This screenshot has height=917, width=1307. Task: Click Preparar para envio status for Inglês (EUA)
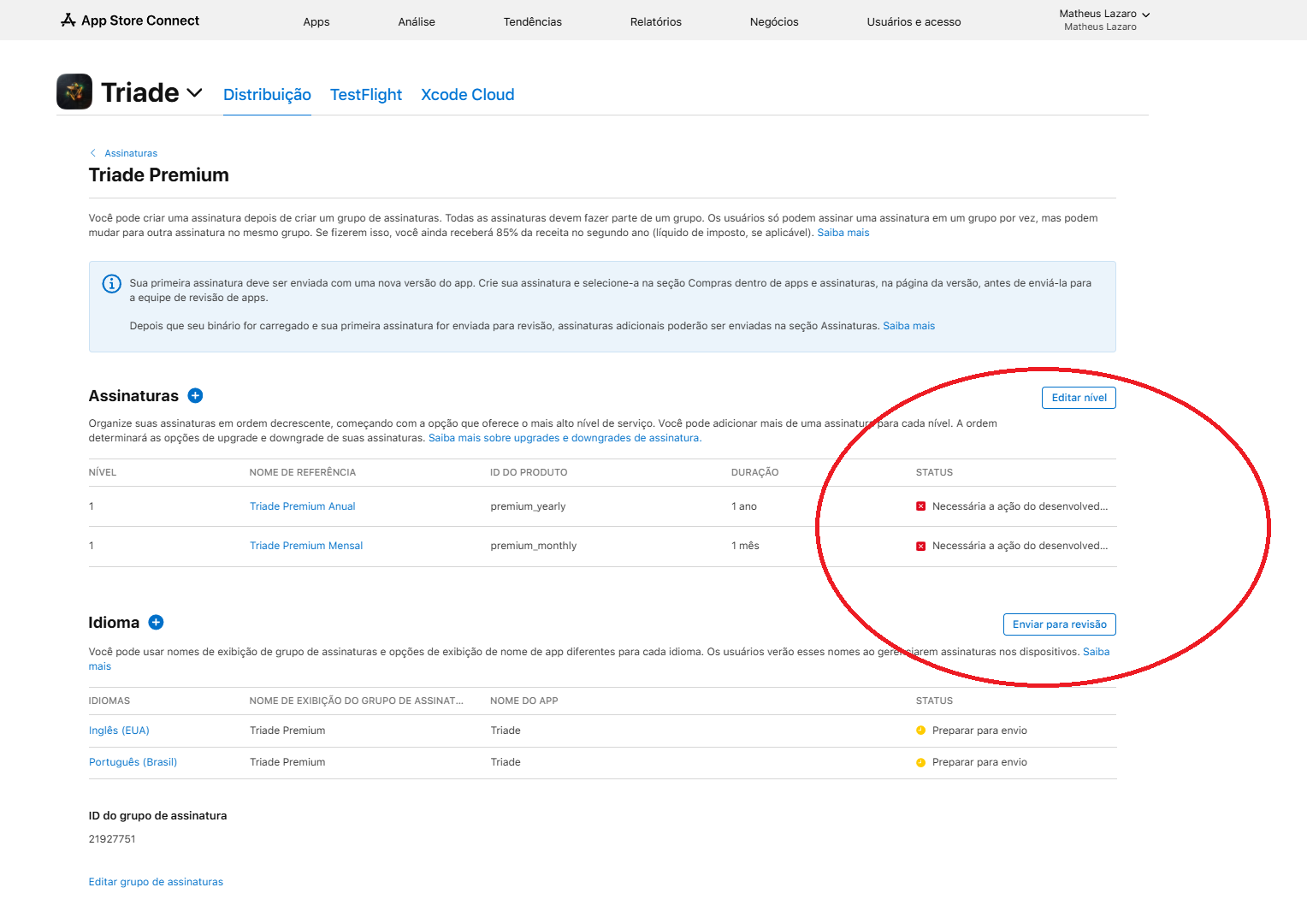[x=979, y=731]
